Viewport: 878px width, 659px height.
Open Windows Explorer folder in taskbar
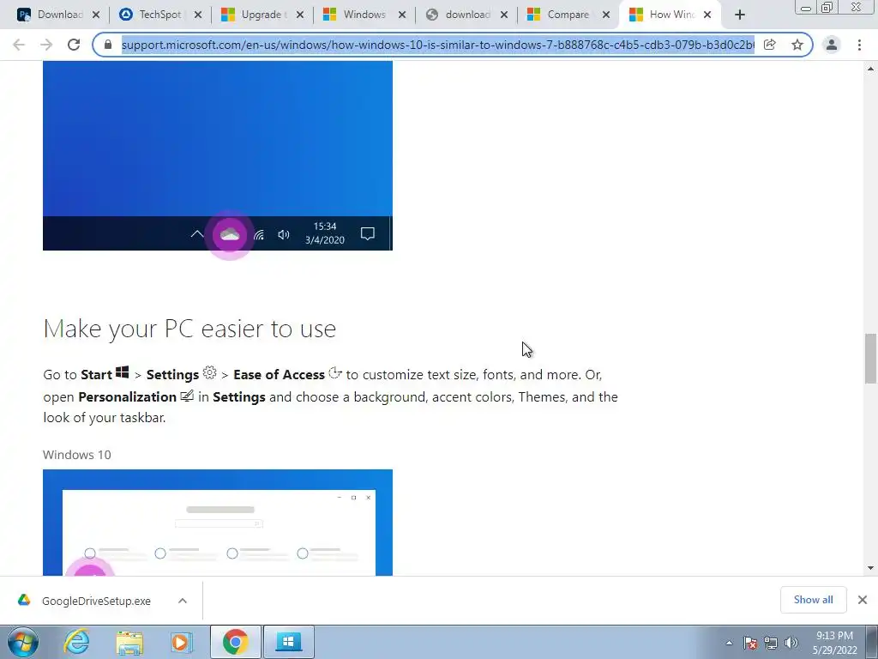[129, 642]
